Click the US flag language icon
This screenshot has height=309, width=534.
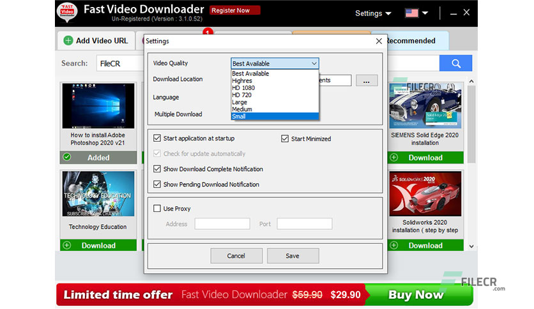click(x=412, y=13)
